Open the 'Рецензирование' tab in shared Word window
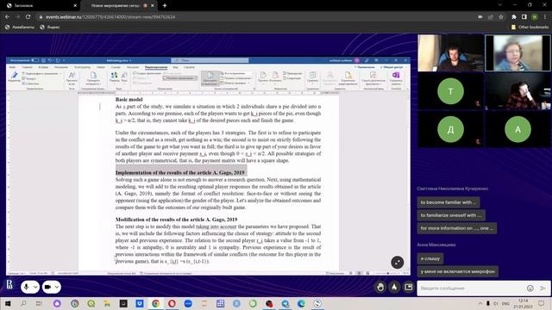This screenshot has height=310, width=552. click(x=156, y=67)
